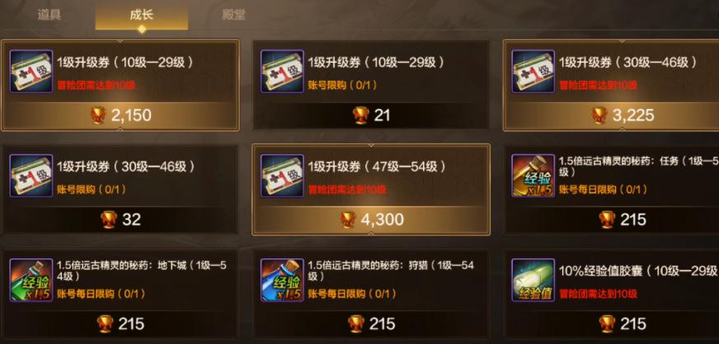Image resolution: width=719 pixels, height=344 pixels.
Task: Click the +1级 ticket icon priced 3,225
Action: coord(533,72)
